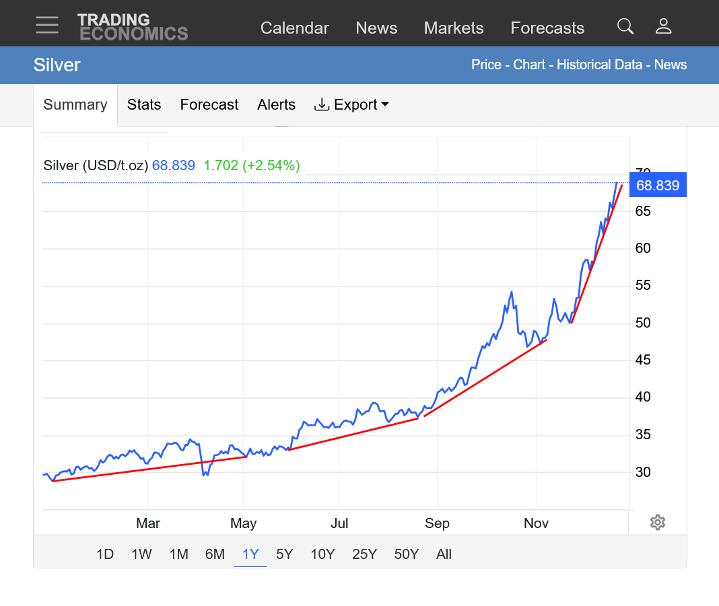
Task: Set chart range to All
Action: pyautogui.click(x=444, y=554)
